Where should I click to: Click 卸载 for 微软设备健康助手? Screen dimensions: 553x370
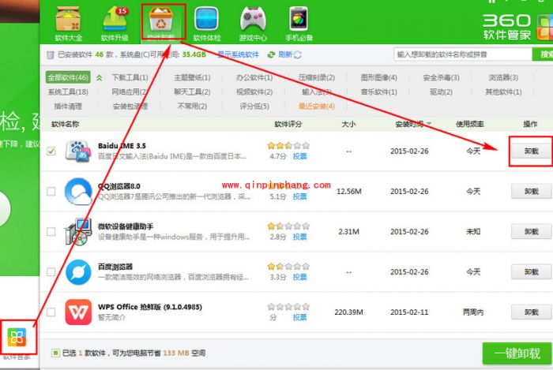coord(531,232)
